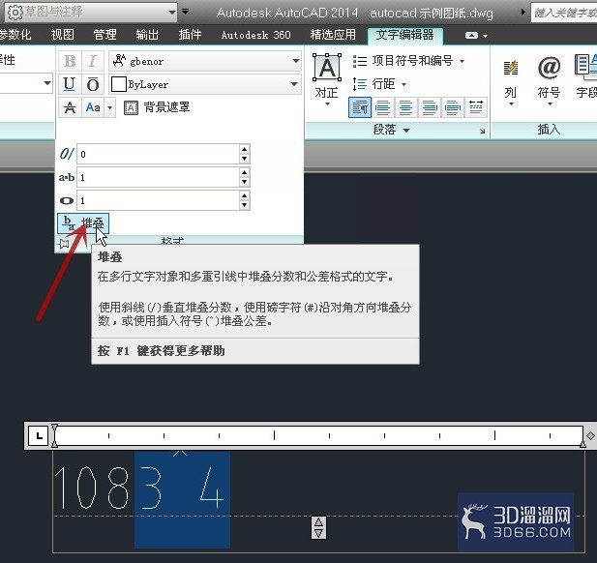This screenshot has width=597, height=563.
Task: Click the a·b tracking input field
Action: 158,177
